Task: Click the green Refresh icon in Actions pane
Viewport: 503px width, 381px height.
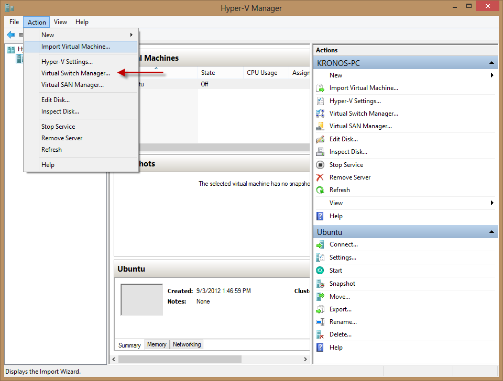Action: (x=320, y=190)
